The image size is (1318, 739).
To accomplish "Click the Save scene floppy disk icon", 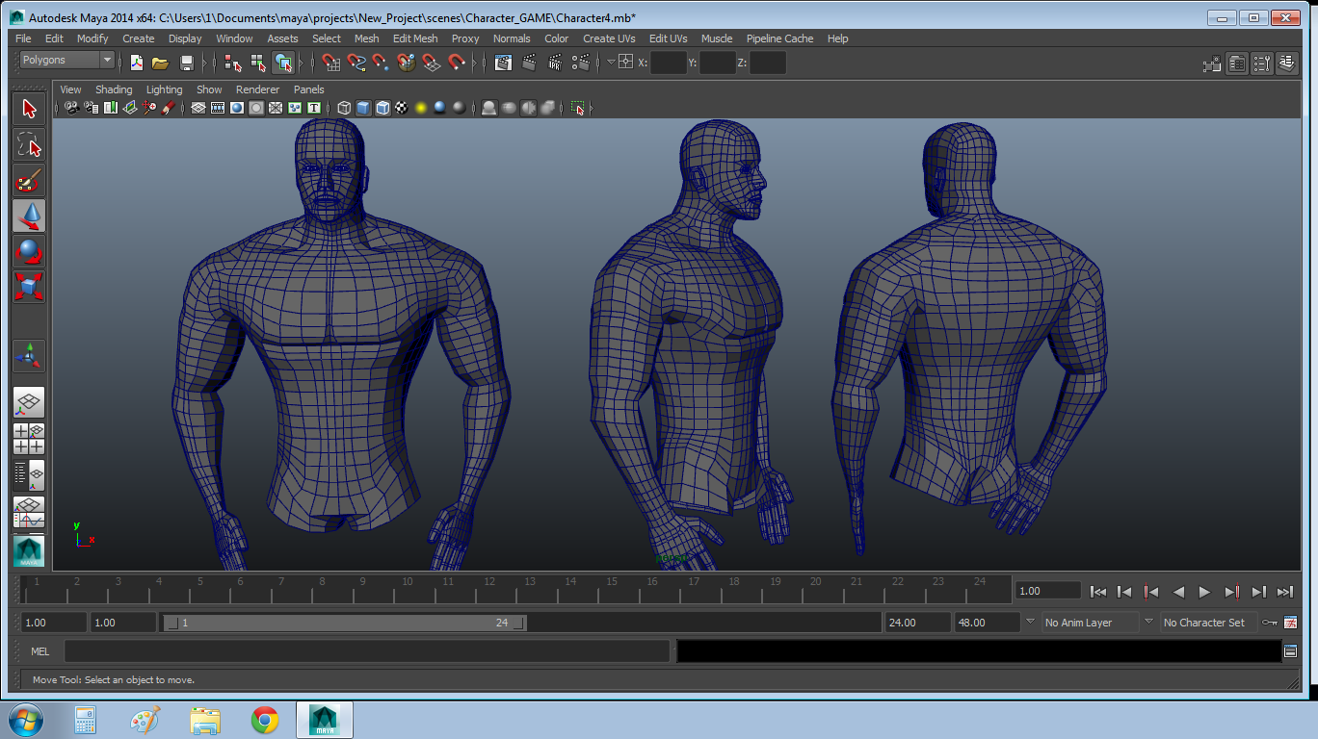I will click(187, 64).
